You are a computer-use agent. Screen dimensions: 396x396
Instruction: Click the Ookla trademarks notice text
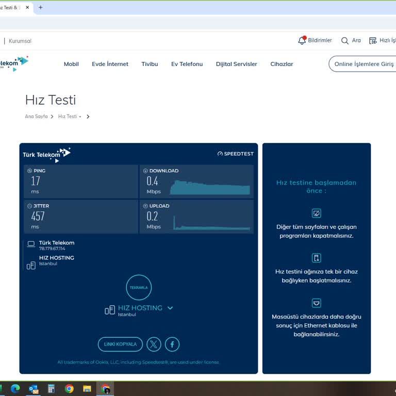(138, 362)
